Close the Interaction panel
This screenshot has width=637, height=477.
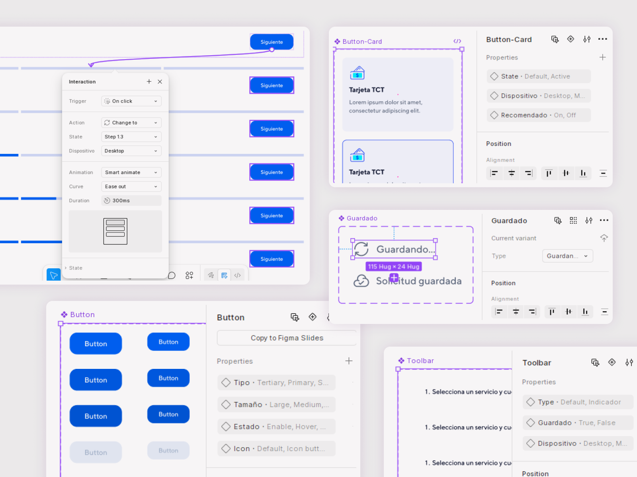160,81
